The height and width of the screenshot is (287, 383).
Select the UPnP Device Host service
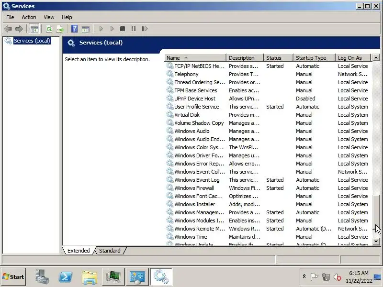(x=268, y=99)
